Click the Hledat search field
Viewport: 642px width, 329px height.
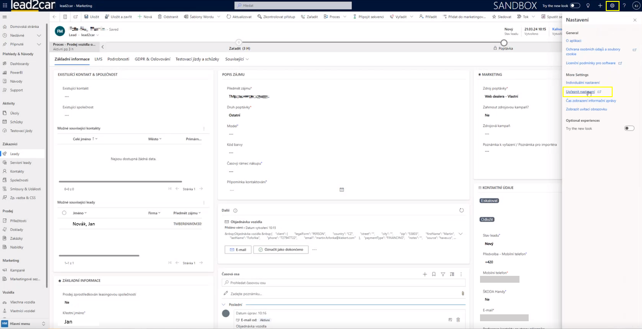[x=293, y=5]
